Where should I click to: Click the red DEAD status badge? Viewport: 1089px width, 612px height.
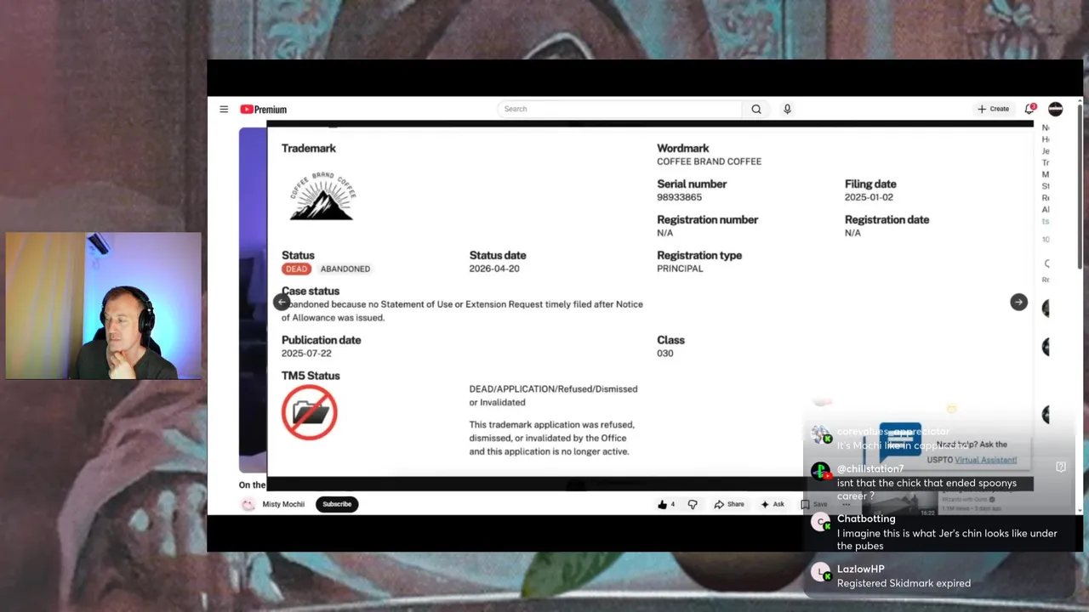pyautogui.click(x=296, y=269)
